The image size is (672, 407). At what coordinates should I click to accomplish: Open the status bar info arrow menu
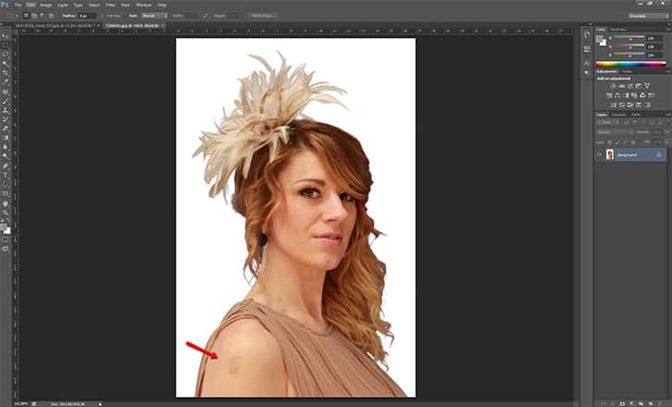point(100,403)
